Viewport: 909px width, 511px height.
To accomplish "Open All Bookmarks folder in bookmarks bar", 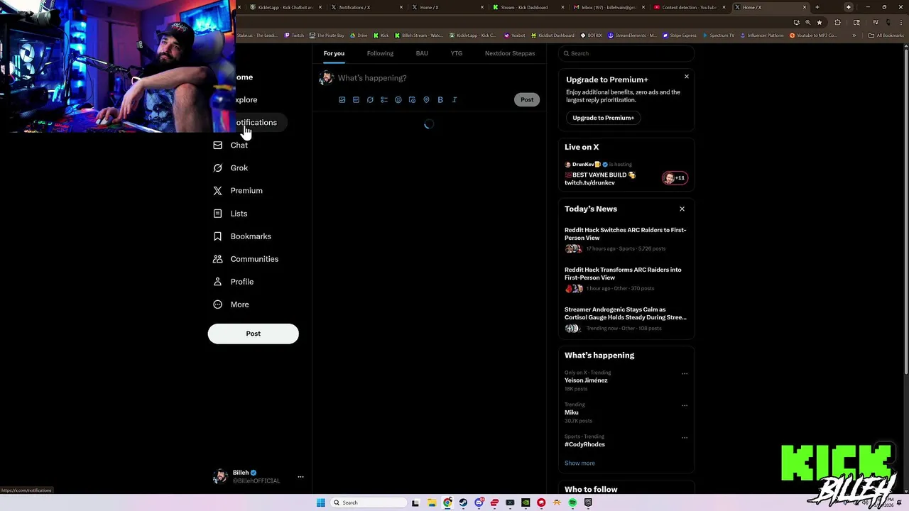I will [x=886, y=35].
